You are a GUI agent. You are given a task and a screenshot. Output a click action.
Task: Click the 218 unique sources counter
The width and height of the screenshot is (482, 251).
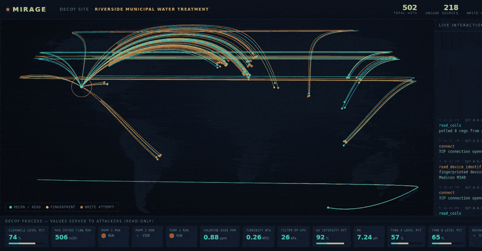point(451,7)
